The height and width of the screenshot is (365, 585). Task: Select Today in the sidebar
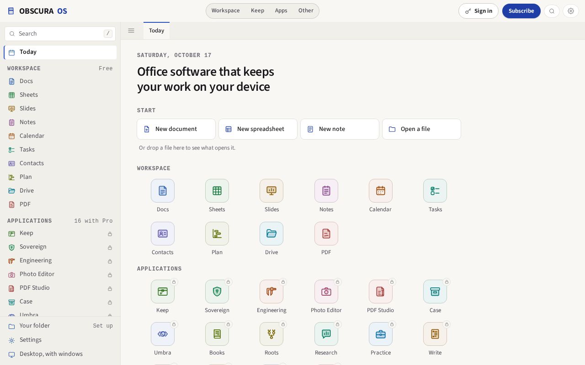point(60,52)
